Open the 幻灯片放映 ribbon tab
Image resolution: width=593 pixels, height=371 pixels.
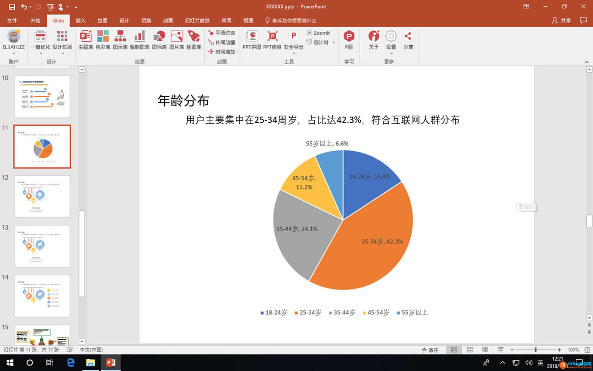tap(198, 21)
